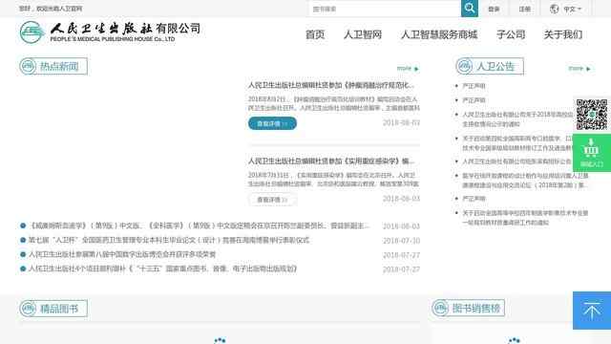The width and height of the screenshot is (611, 344).
Task: Open third 严正声明 announcement near bottom
Action: coord(474,199)
